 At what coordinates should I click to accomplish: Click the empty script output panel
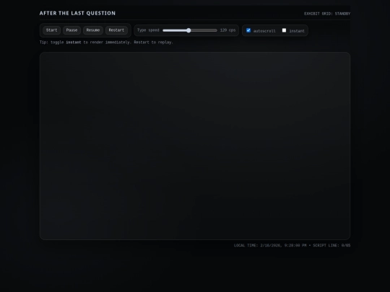pos(195,146)
